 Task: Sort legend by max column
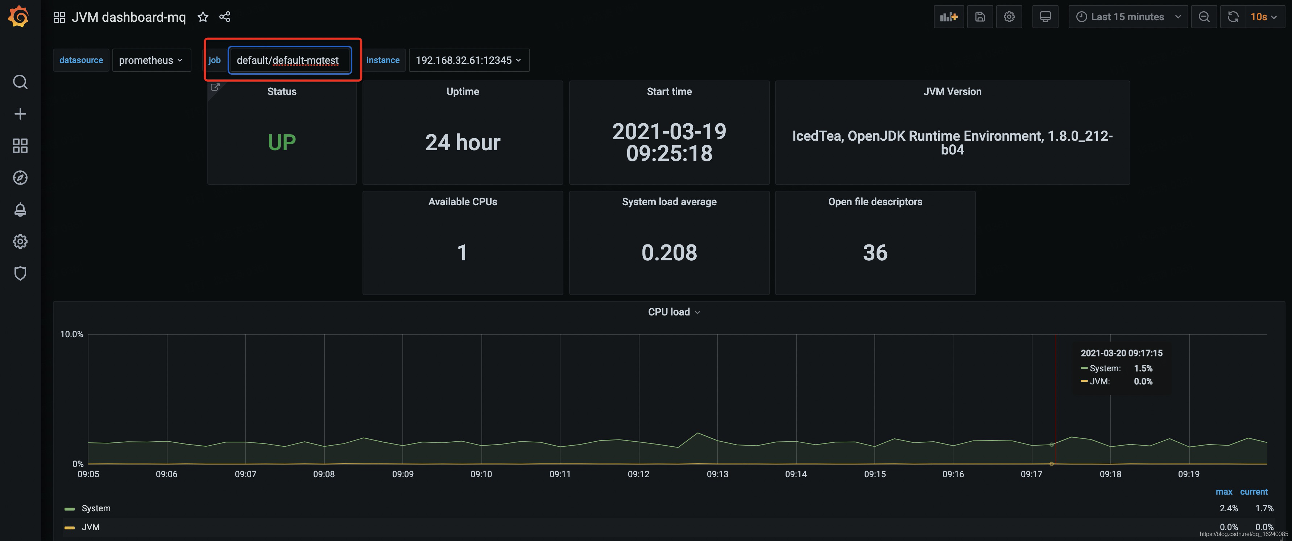1224,492
